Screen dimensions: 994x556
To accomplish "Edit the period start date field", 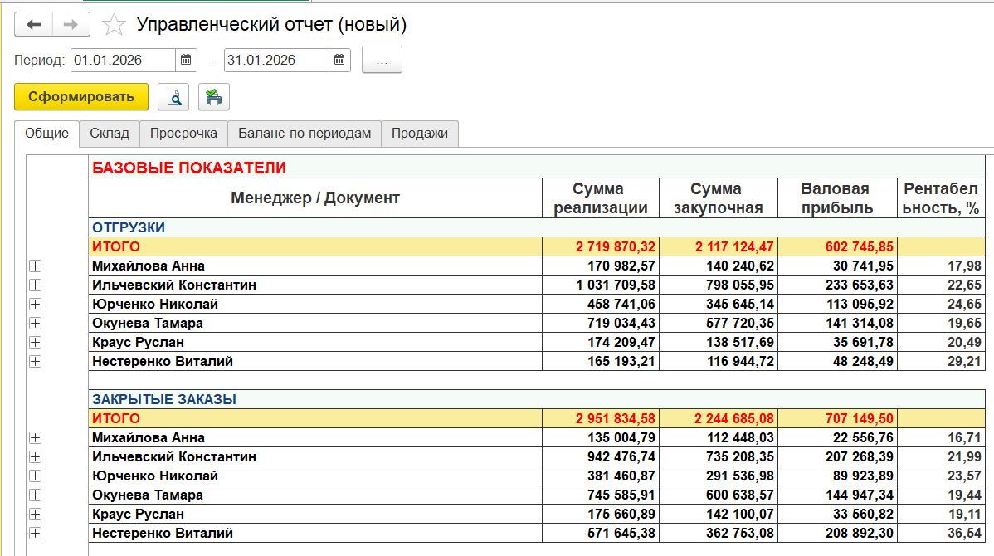I will pos(123,61).
